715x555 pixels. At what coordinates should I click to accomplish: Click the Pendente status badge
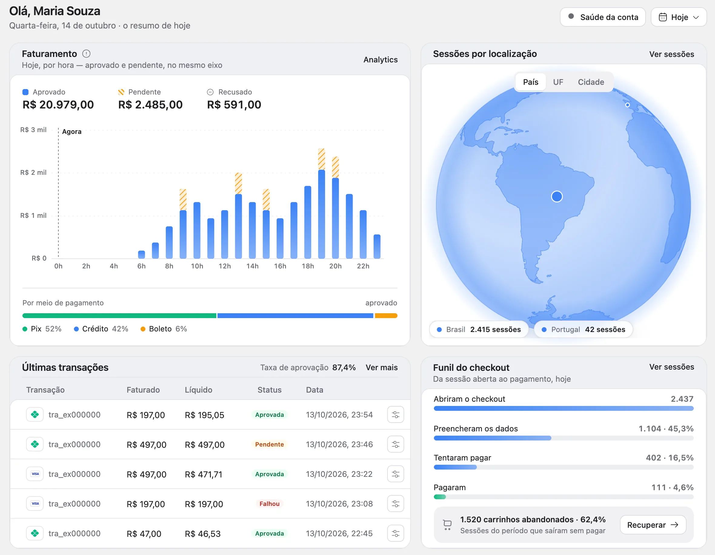(269, 444)
